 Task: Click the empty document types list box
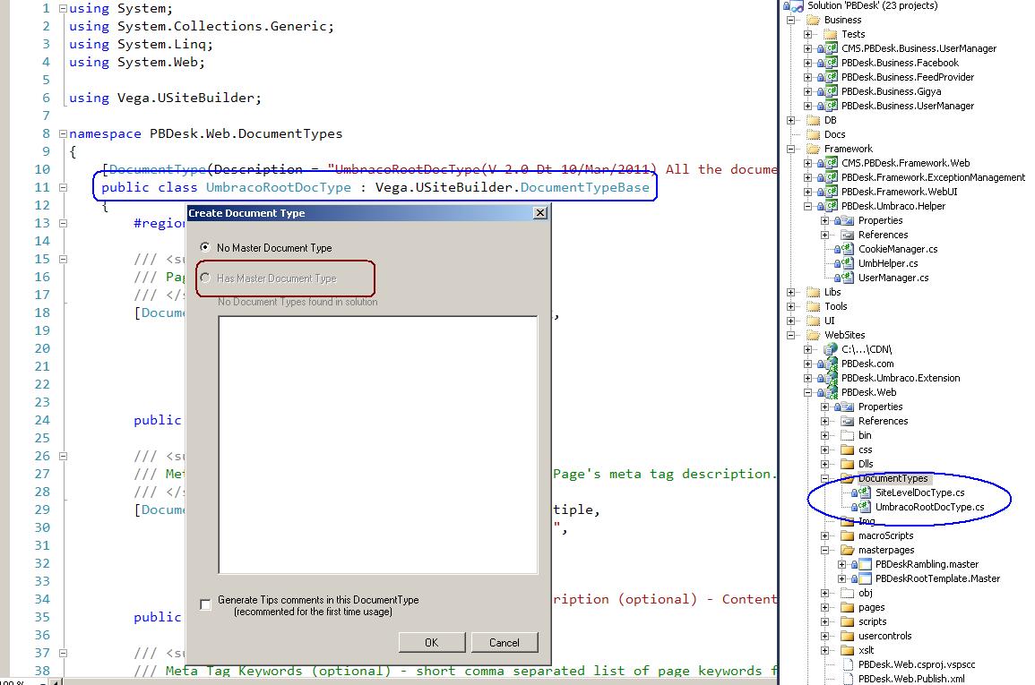point(377,444)
